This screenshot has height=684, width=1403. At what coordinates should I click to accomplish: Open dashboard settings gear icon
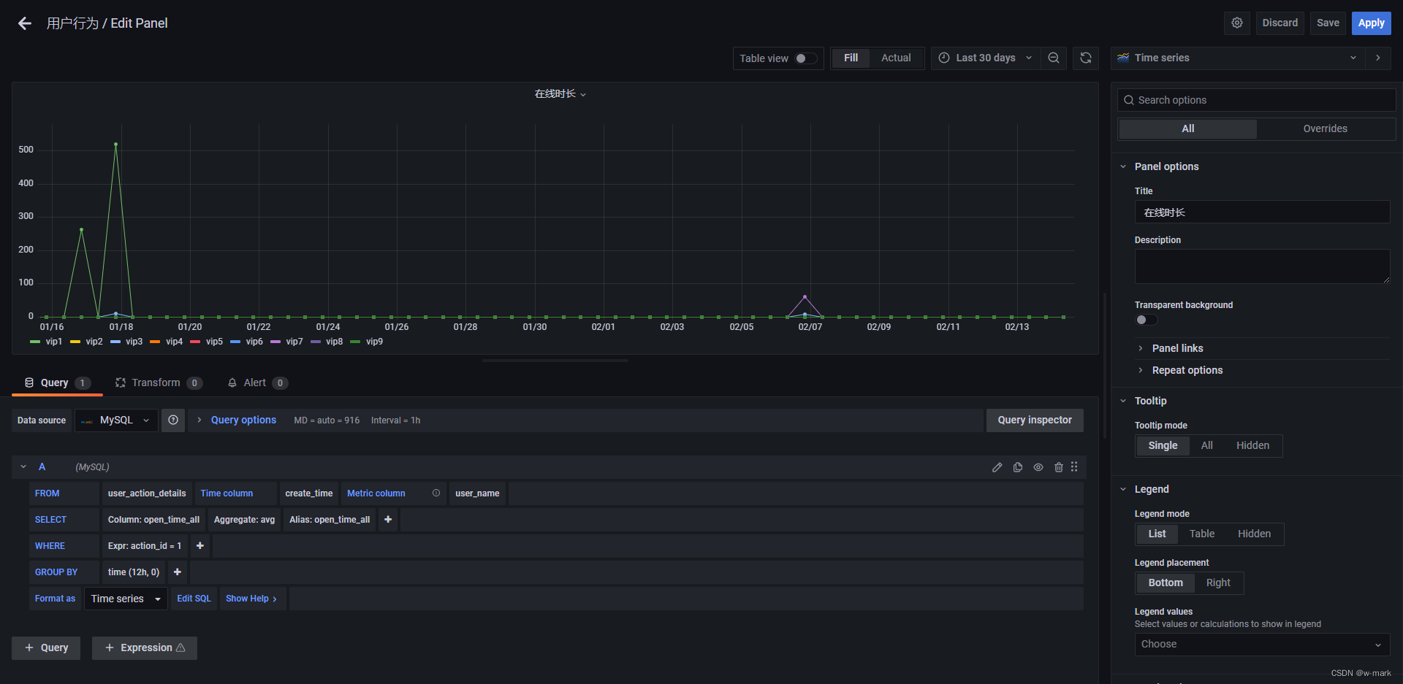(1237, 23)
